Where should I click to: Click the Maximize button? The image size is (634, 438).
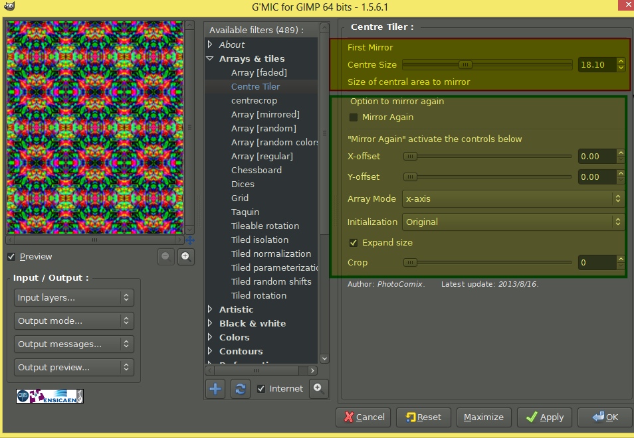pos(484,417)
